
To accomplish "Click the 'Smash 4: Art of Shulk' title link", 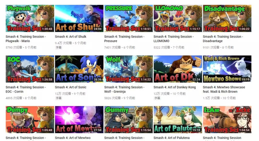I will pyautogui.click(x=71, y=37).
